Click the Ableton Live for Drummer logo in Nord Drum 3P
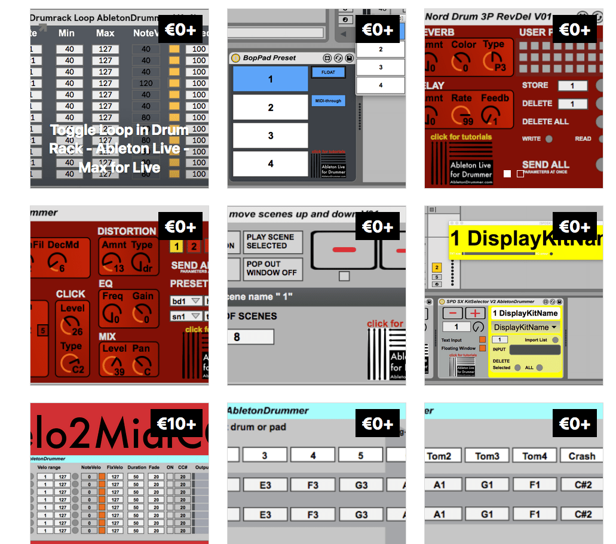 [462, 162]
